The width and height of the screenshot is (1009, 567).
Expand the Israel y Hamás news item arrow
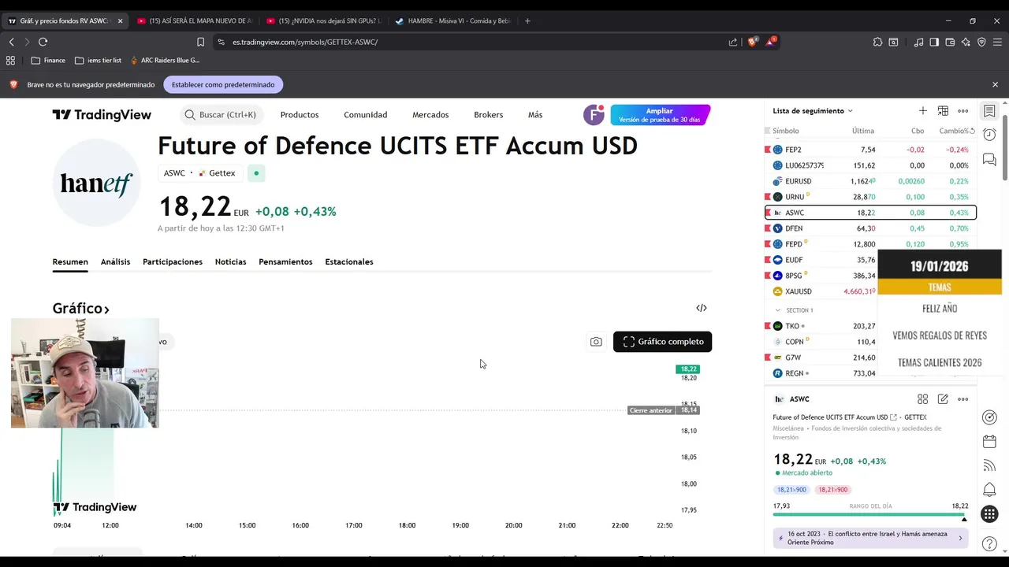[960, 539]
